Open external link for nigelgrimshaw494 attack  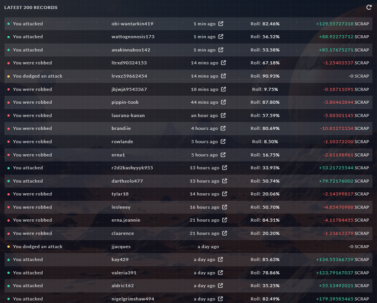pos(220,299)
